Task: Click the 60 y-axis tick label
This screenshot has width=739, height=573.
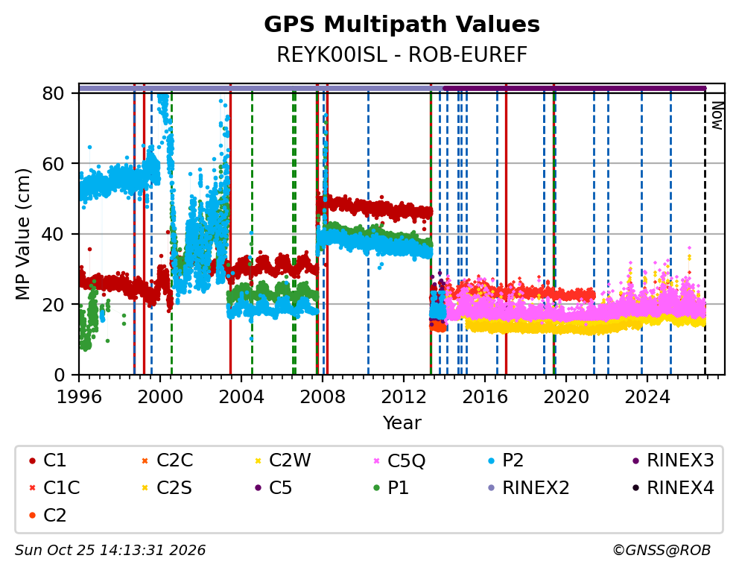Action: 53,164
